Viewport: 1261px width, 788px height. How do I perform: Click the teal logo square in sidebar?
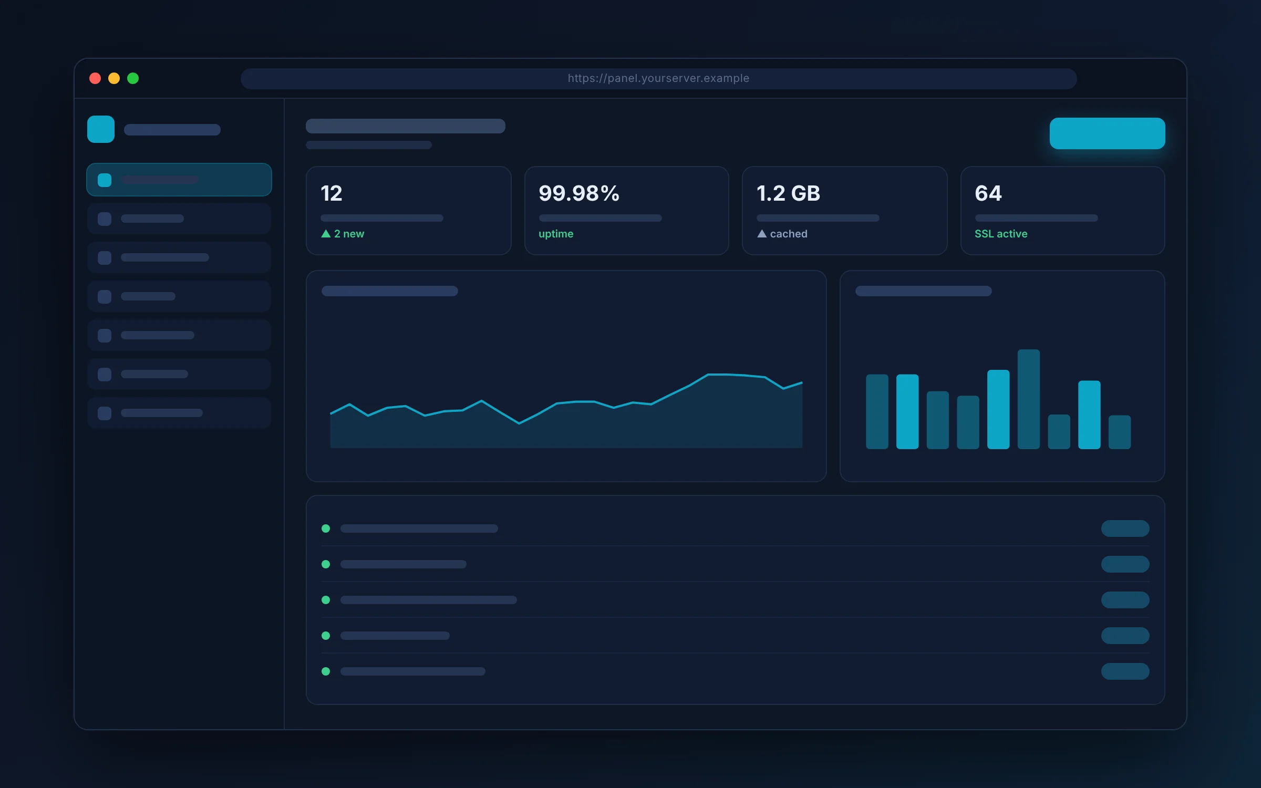(101, 129)
